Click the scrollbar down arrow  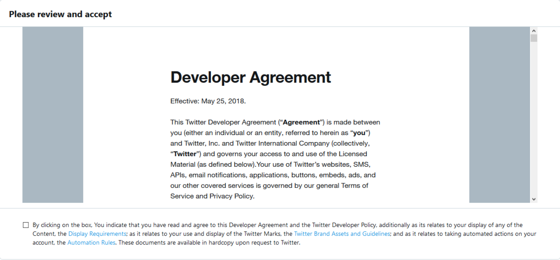click(x=534, y=199)
